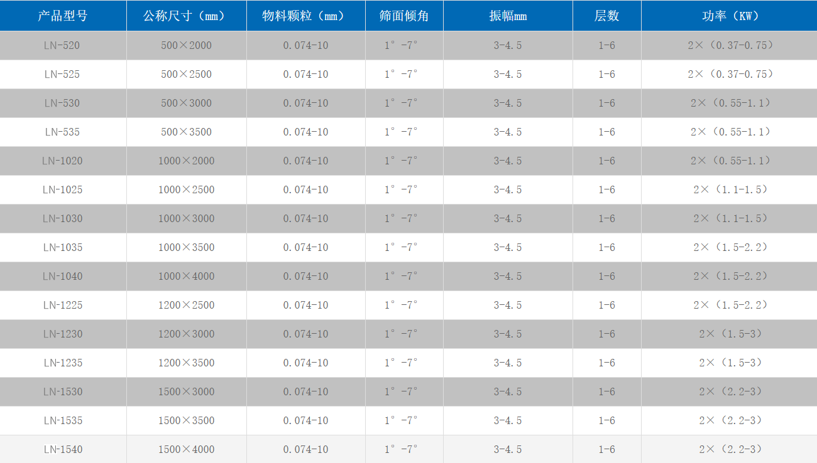
Task: Click the power value in LN-1025 row
Action: tap(730, 189)
